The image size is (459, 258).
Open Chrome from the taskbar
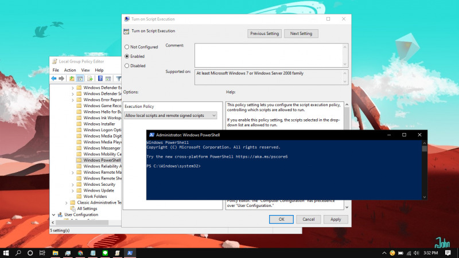pyautogui.click(x=80, y=253)
